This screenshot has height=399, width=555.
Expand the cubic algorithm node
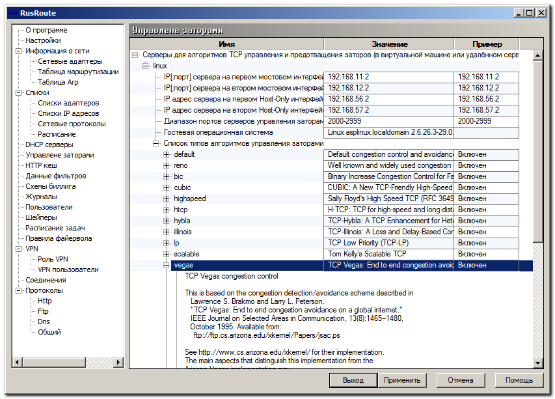click(167, 187)
